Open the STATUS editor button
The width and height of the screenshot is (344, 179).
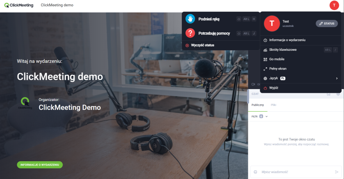[327, 24]
